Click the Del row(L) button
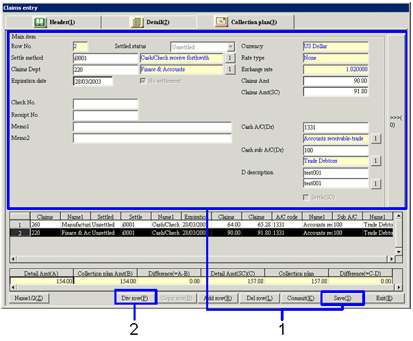 click(x=259, y=298)
